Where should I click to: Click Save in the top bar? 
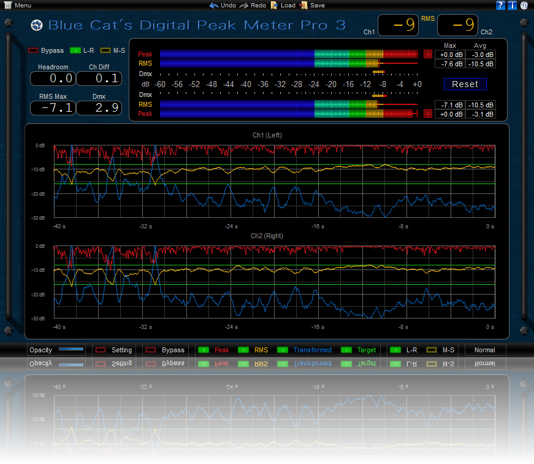tap(318, 6)
